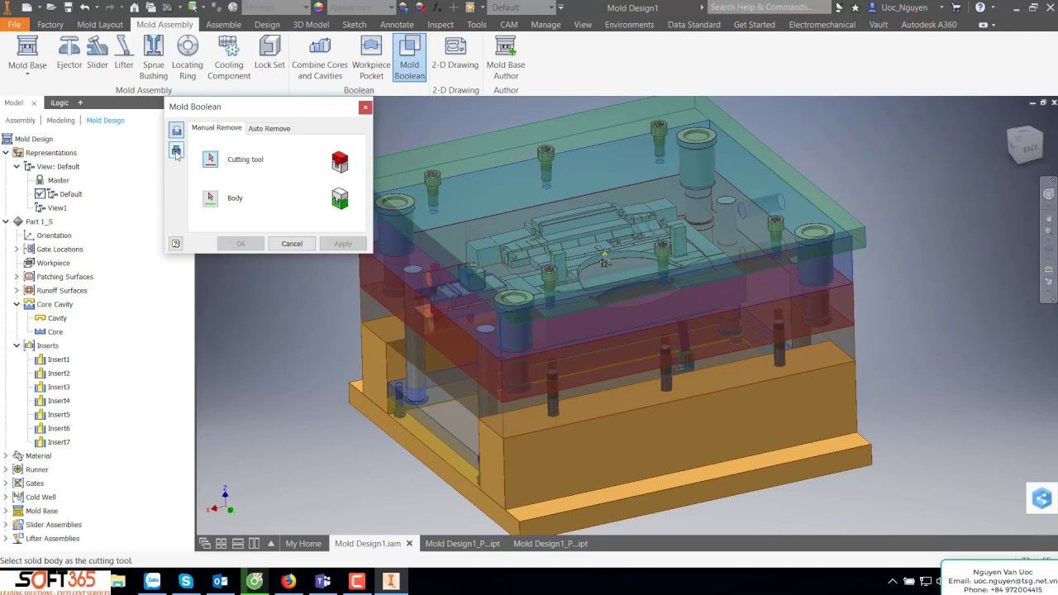The width and height of the screenshot is (1058, 595).
Task: Collapse the Core Cavity node
Action: [17, 304]
